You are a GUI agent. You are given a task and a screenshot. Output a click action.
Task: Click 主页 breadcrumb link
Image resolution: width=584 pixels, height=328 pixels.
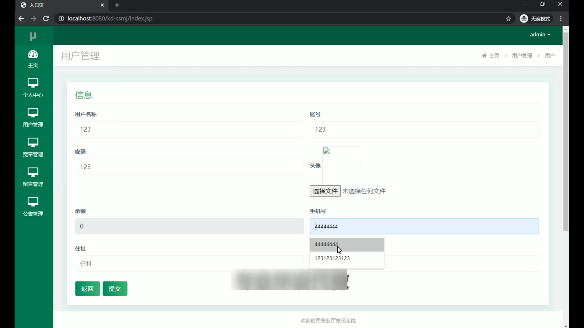(494, 56)
